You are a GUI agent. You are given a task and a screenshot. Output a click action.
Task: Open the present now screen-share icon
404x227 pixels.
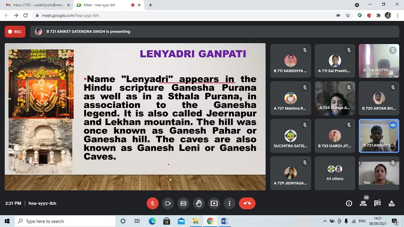point(214,204)
